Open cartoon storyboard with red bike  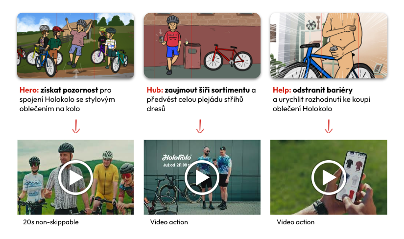point(202,46)
